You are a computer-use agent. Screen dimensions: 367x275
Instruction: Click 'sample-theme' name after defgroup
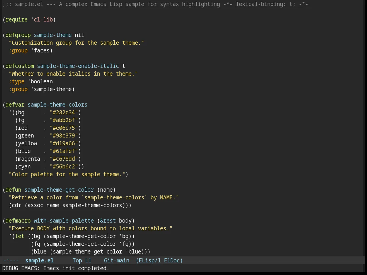[x=53, y=35]
